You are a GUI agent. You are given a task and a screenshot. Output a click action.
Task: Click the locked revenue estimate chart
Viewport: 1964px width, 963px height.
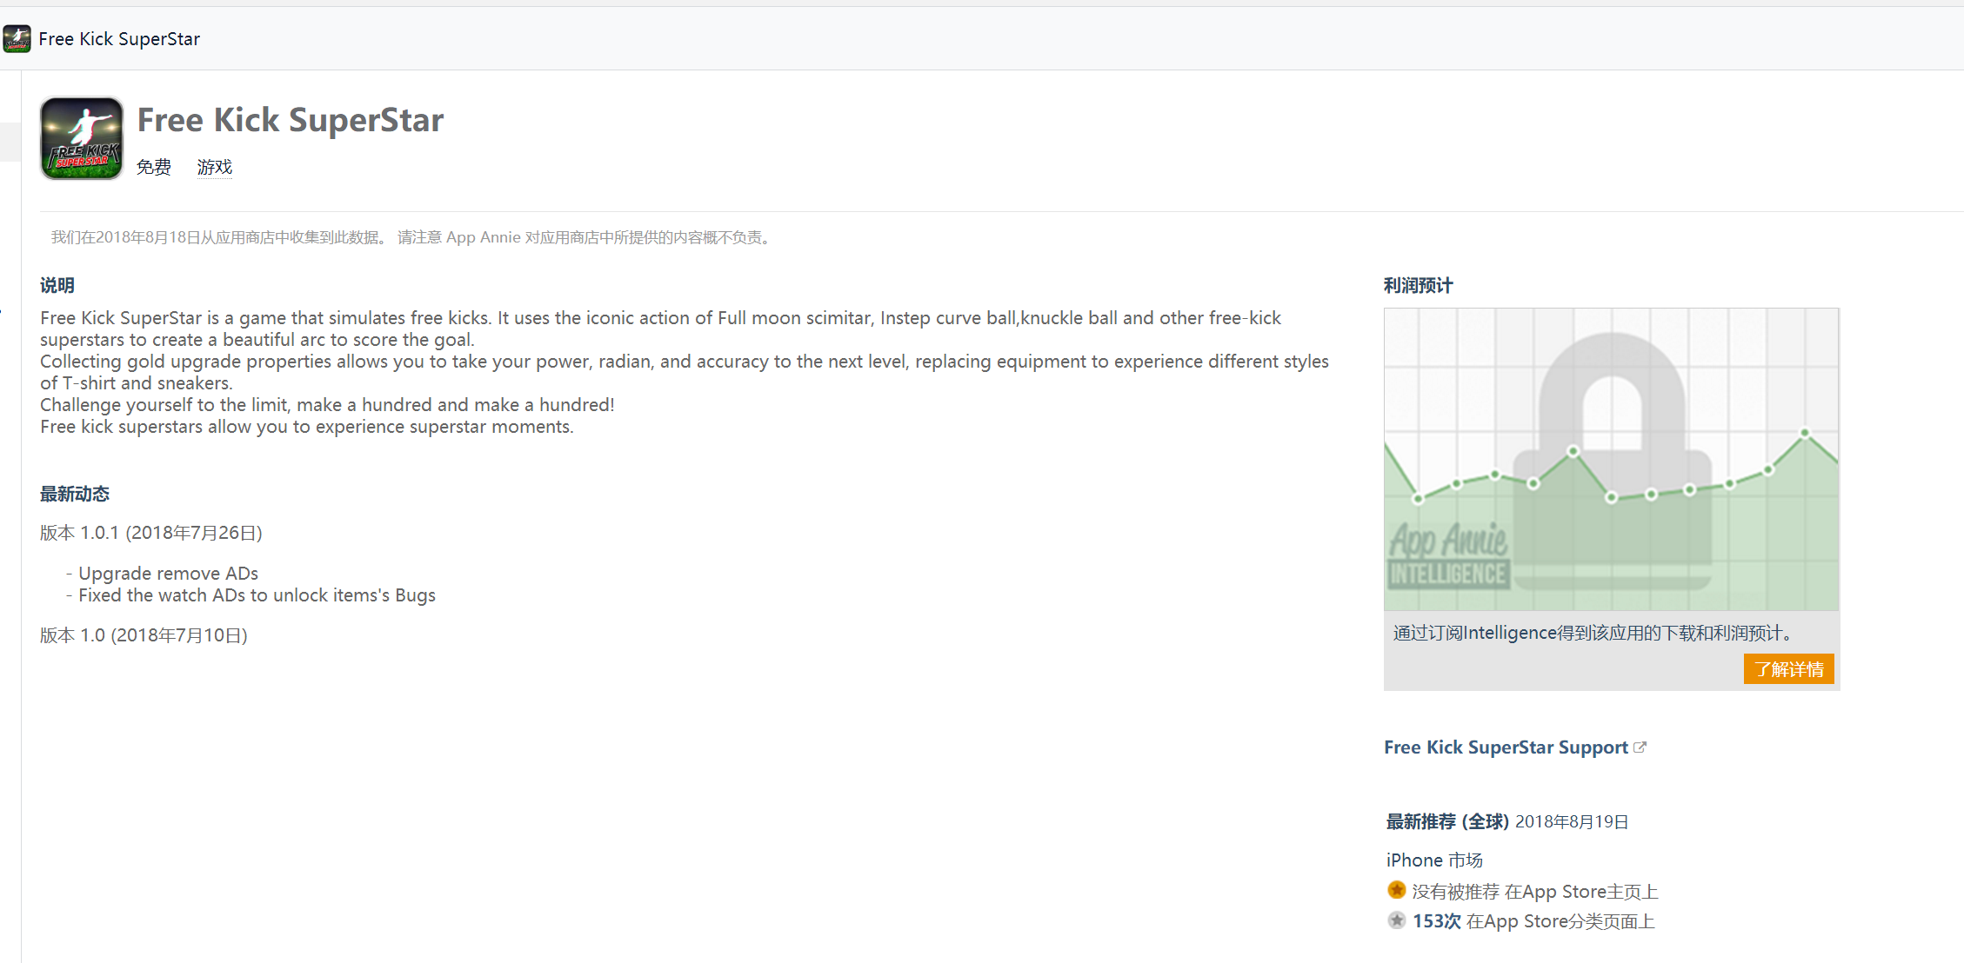1611,459
